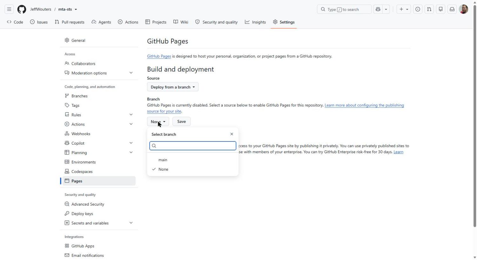This screenshot has height=260, width=477.
Task: Open the JeffWouters owner link
Action: tap(41, 9)
